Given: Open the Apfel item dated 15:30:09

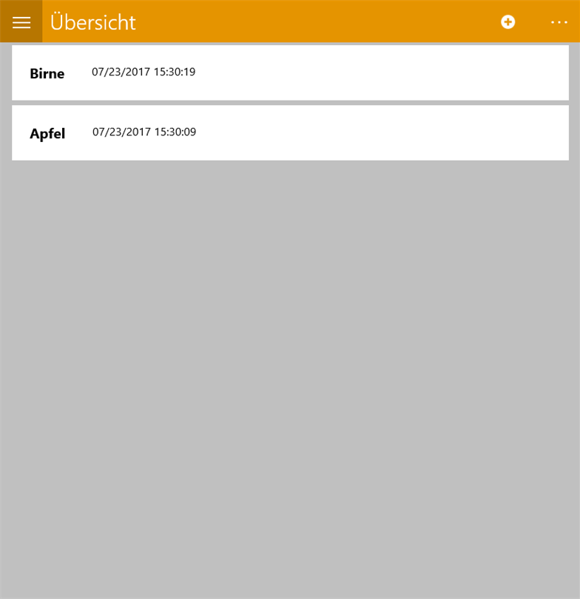Looking at the screenshot, I should pyautogui.click(x=290, y=133).
